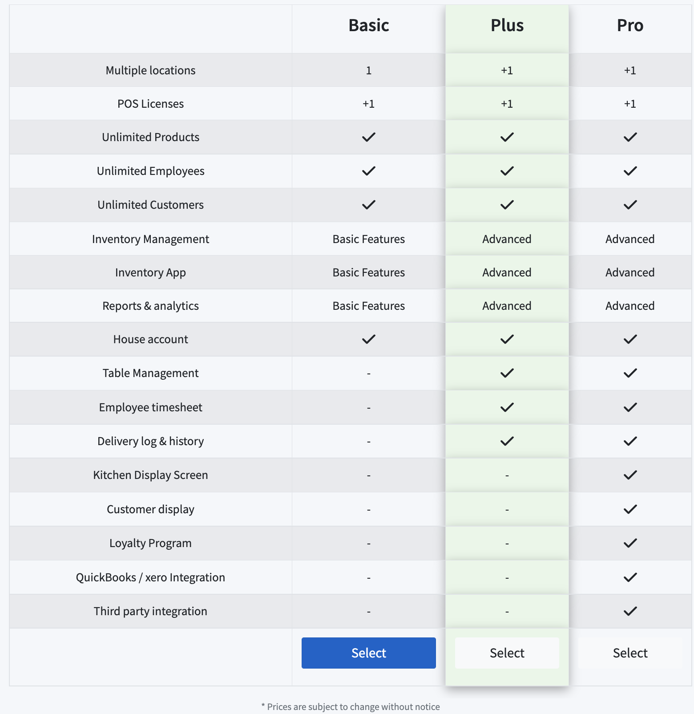Viewport: 694px width, 714px height.
Task: Click the Basic column header
Action: tap(368, 25)
